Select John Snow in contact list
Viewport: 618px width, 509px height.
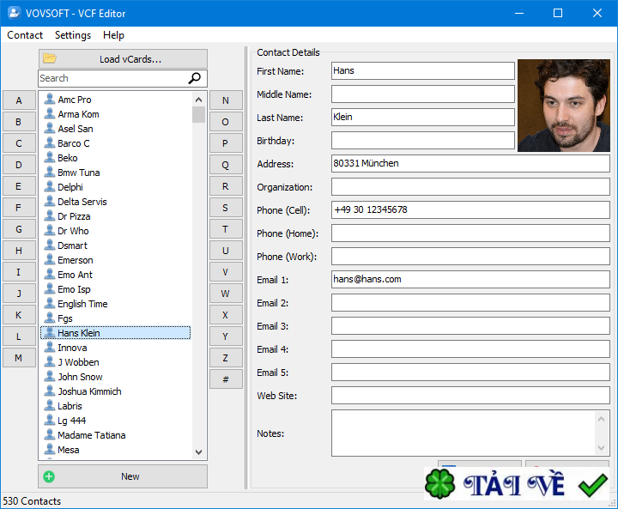click(80, 377)
